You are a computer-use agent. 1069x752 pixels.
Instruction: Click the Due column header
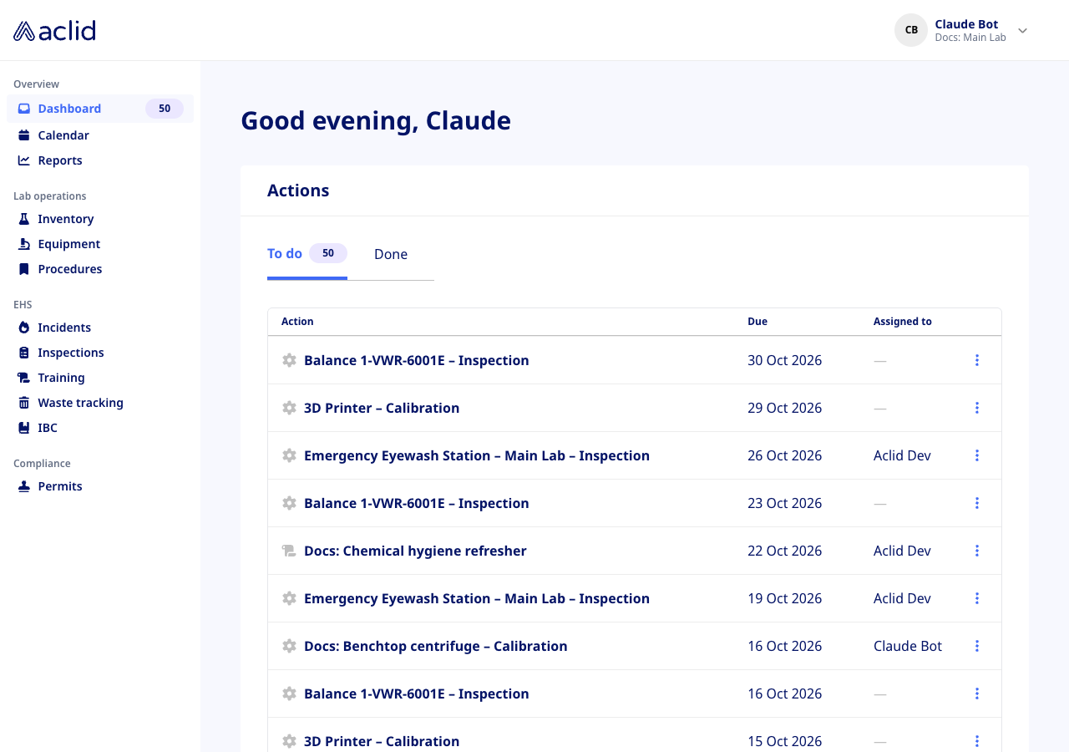coord(757,322)
